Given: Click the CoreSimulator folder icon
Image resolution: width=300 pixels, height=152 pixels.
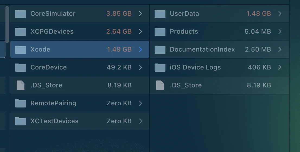Looking at the screenshot, I should pos(20,14).
